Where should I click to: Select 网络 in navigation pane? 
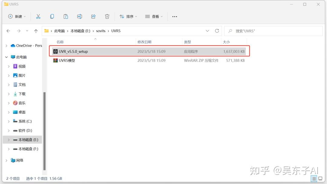point(17,160)
